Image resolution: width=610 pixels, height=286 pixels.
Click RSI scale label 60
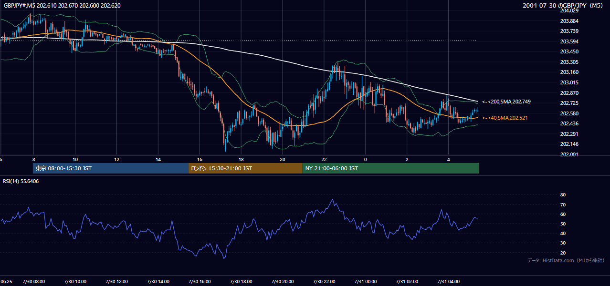coord(563,214)
